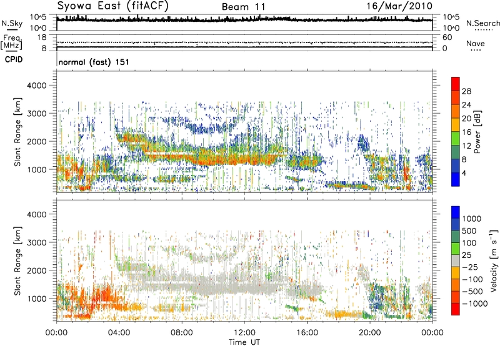
Task: Click the "500" label on velocity colorbar
Action: [469, 230]
